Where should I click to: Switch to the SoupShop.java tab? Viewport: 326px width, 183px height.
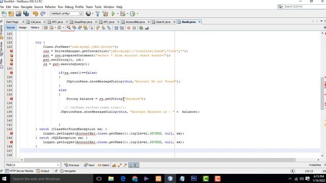[83, 22]
